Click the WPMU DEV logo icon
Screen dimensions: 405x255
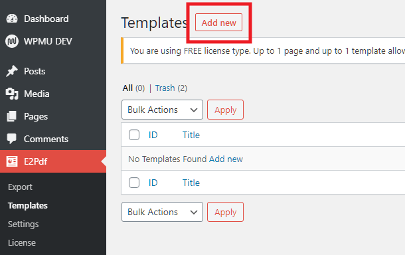[12, 41]
